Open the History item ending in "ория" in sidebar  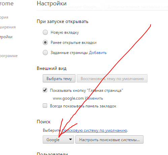[4, 18]
